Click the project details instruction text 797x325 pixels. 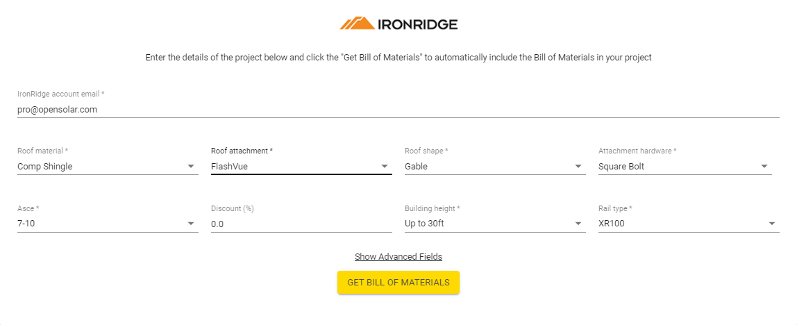[398, 58]
